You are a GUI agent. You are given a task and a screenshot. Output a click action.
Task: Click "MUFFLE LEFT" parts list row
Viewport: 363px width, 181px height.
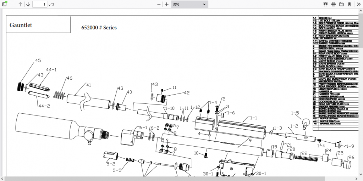pos(336,118)
